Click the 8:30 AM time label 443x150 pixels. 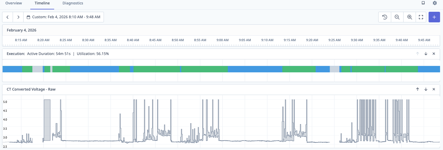click(x=88, y=40)
